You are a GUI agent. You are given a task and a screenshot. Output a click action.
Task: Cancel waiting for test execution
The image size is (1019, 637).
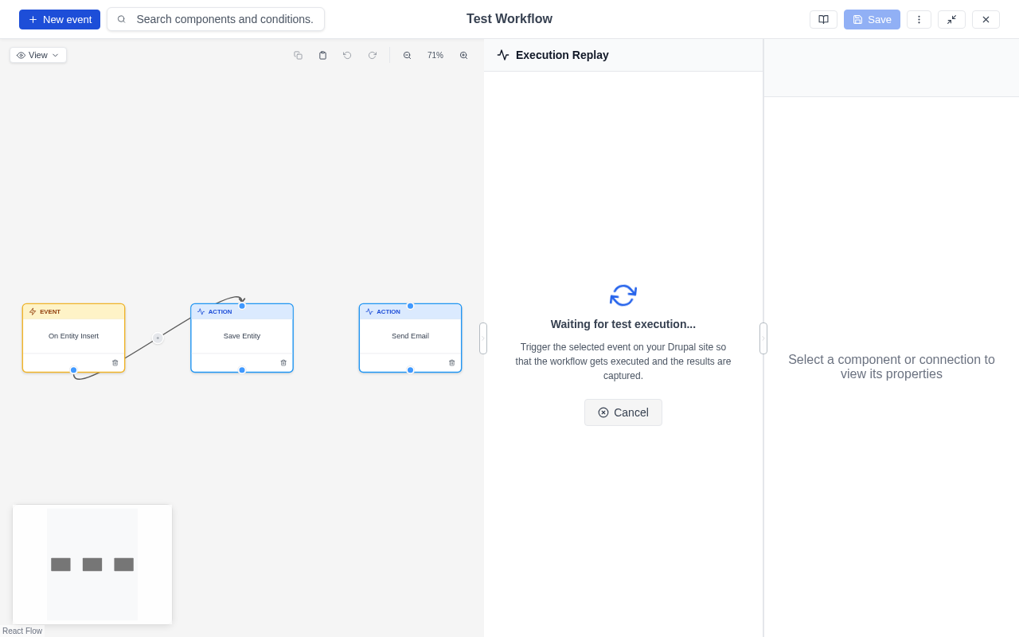coord(623,412)
